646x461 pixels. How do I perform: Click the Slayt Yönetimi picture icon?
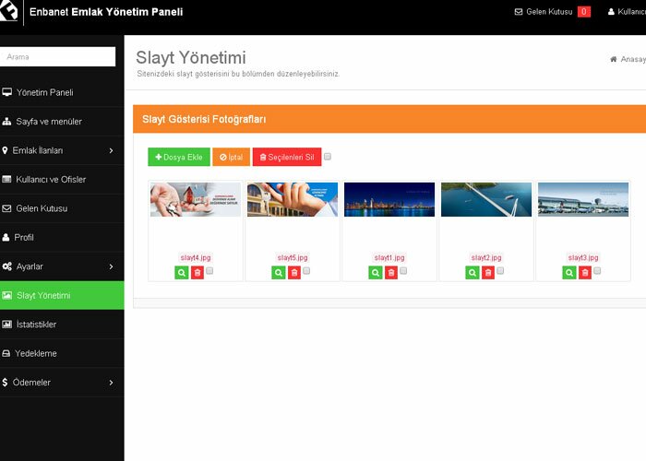(7, 295)
